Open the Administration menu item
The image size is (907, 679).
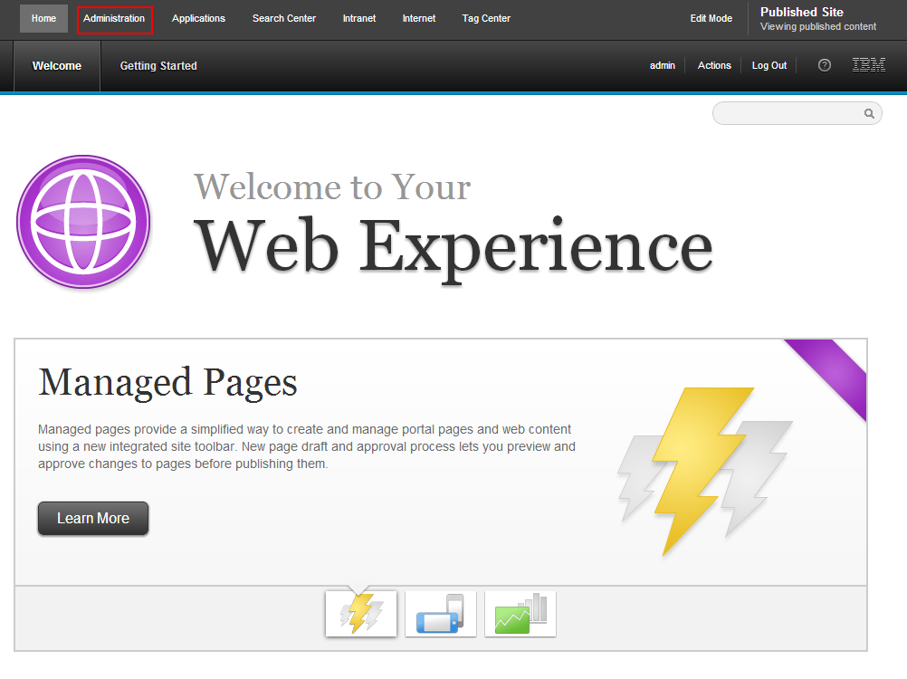(114, 19)
